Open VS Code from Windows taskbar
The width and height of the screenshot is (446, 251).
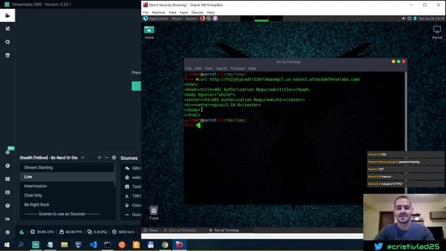pyautogui.click(x=93, y=245)
